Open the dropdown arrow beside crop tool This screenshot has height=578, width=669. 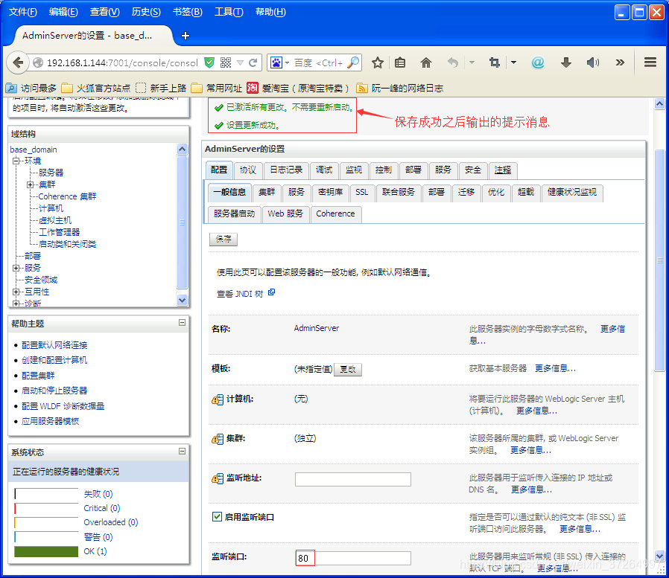point(514,62)
